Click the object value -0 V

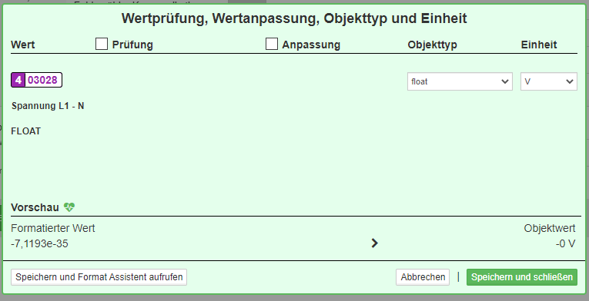(x=565, y=243)
